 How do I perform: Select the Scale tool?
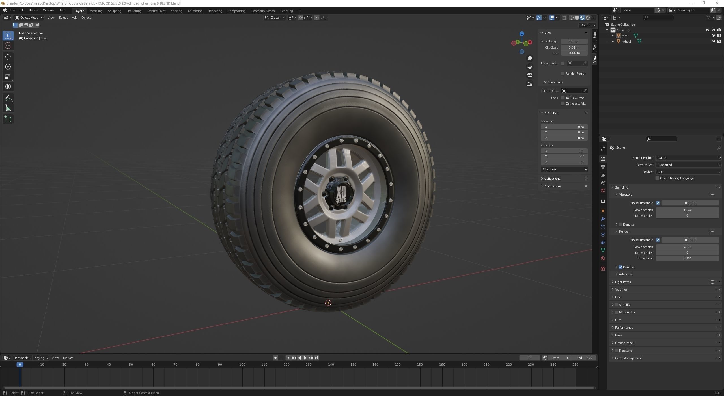pyautogui.click(x=8, y=77)
